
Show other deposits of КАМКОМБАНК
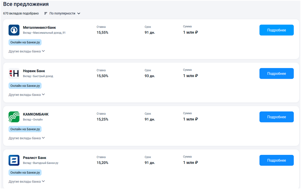[27, 138]
